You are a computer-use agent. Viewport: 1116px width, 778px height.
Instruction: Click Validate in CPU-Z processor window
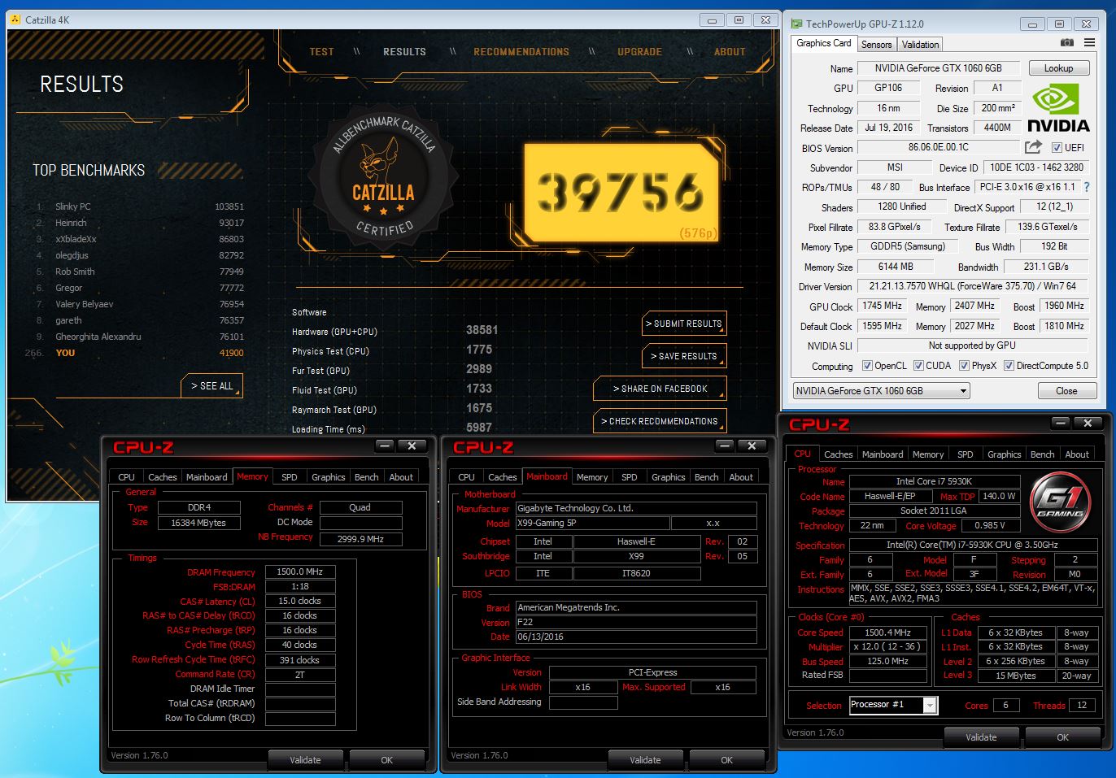click(981, 737)
